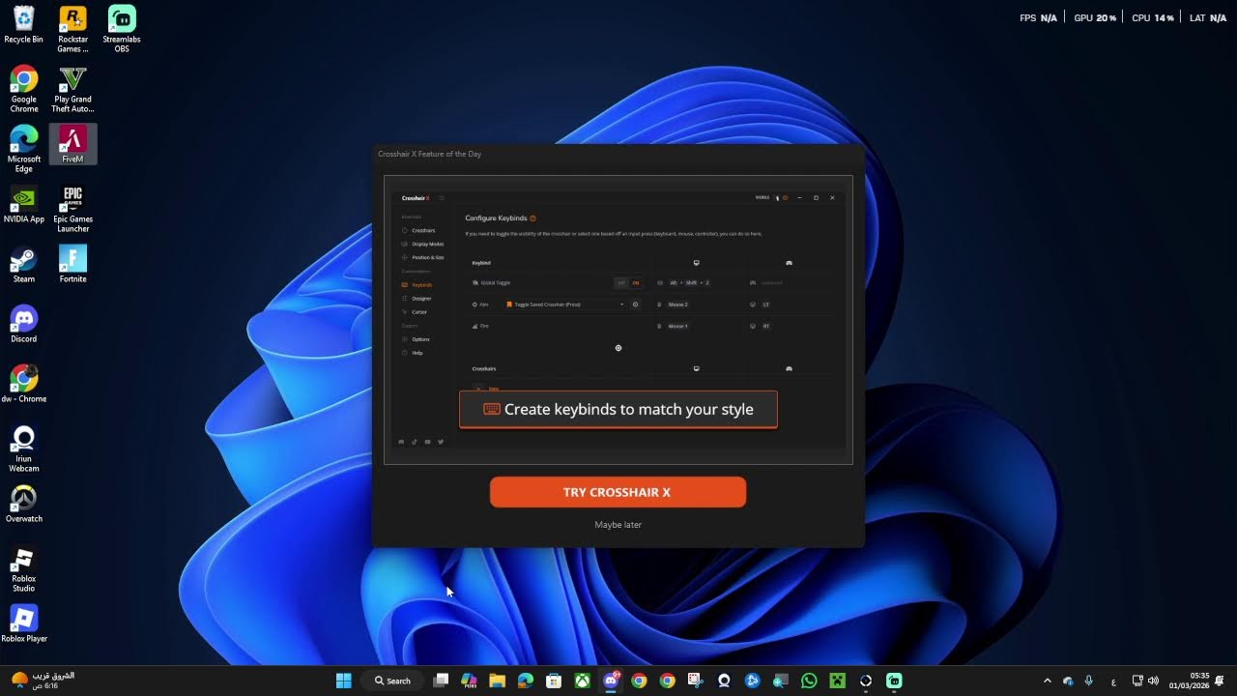Select the FiveM desktop icon
The width and height of the screenshot is (1237, 696).
[72, 145]
